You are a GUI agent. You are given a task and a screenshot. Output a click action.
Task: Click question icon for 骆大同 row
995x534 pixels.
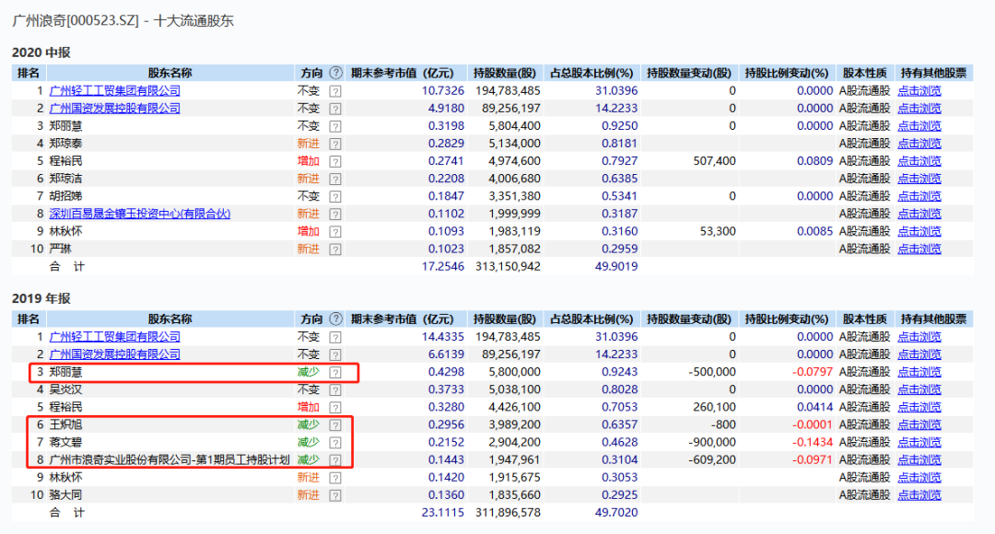[335, 495]
